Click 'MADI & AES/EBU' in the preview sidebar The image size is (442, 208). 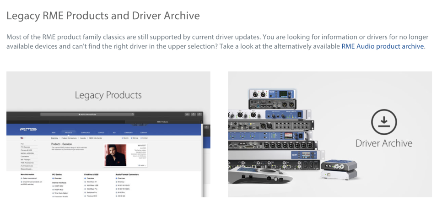tap(27, 153)
